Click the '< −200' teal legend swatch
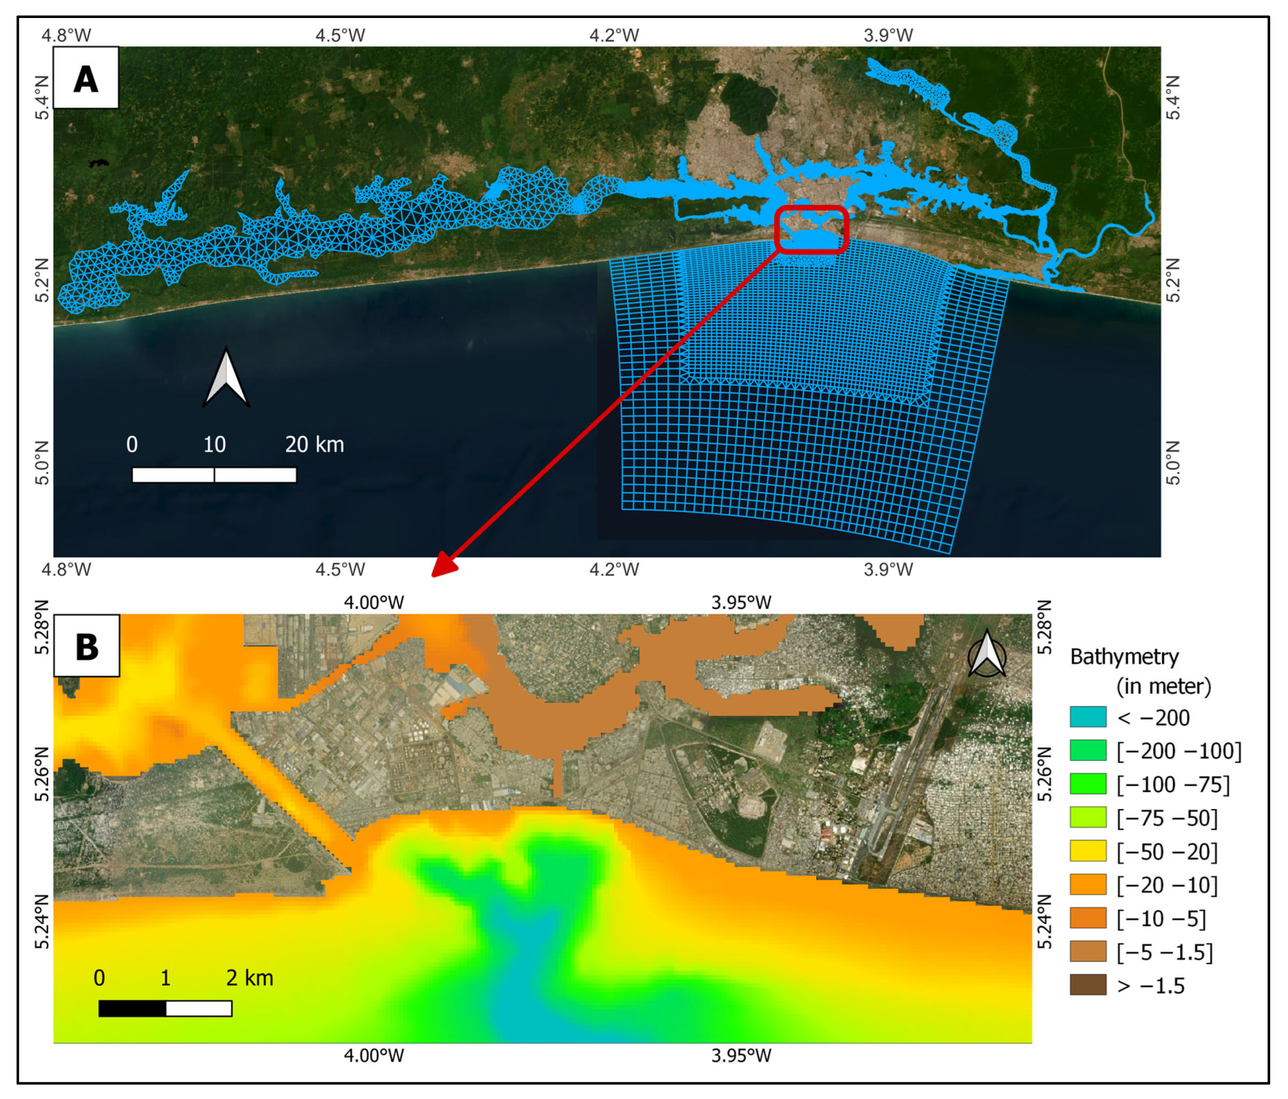Screen dimensions: 1288x1099 coord(1088,717)
